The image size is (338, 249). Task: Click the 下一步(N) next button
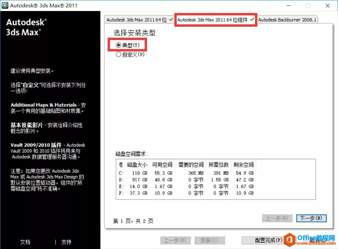pos(311,218)
